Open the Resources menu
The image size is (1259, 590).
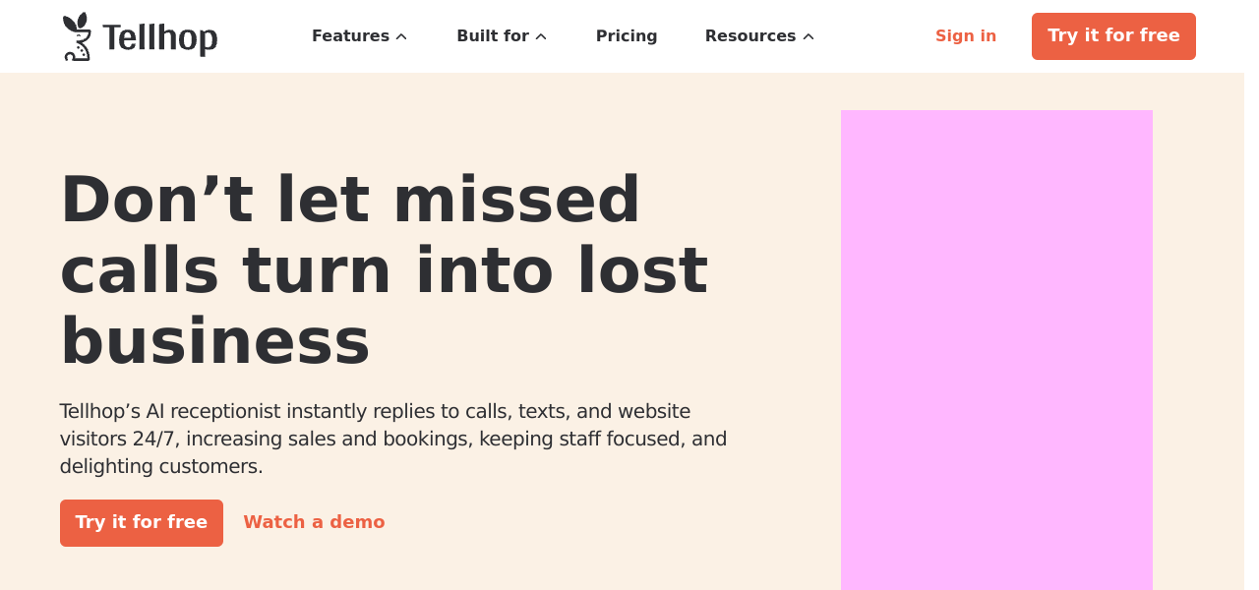tap(749, 36)
